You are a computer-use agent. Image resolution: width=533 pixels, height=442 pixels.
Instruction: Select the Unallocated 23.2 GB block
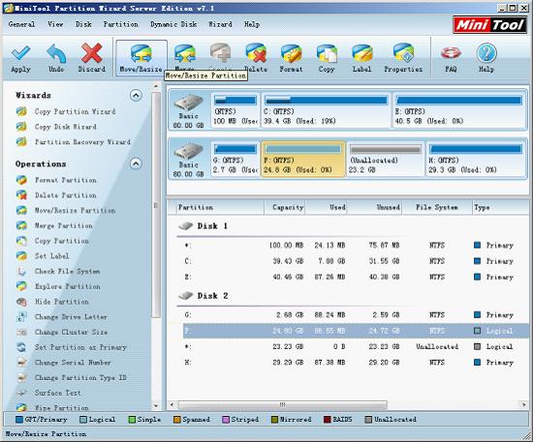(386, 159)
